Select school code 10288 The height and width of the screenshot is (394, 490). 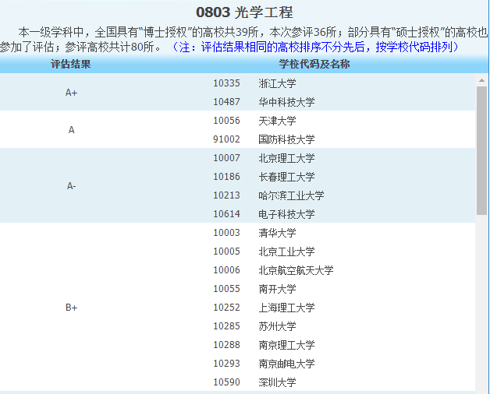[226, 346]
